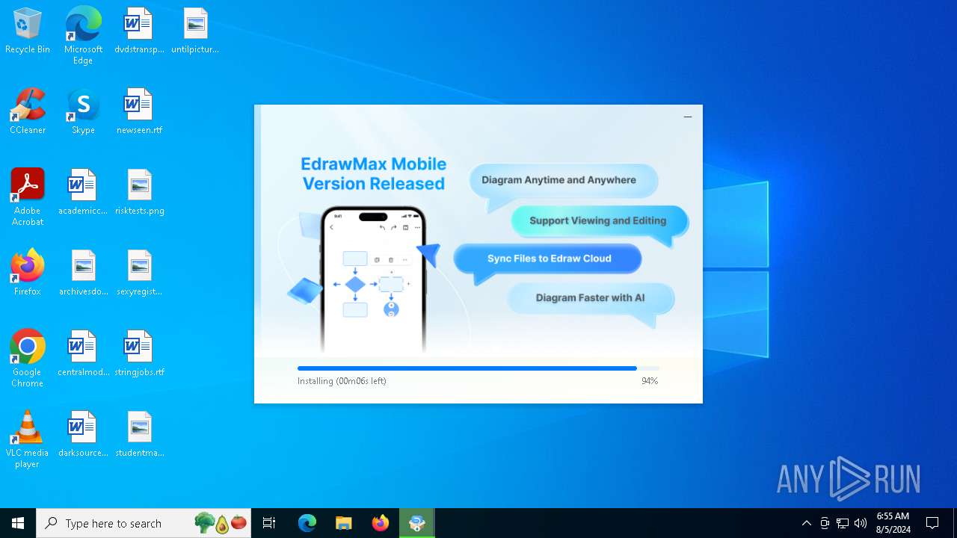Open the Firefox desktop shortcut

coord(28,273)
